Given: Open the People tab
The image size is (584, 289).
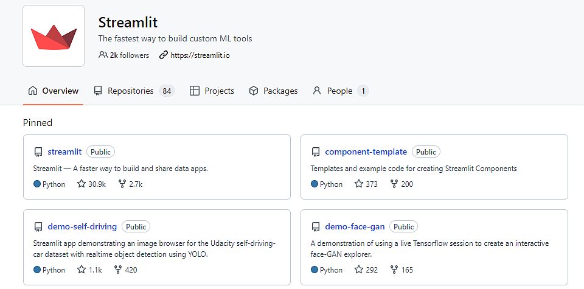Looking at the screenshot, I should (x=341, y=91).
